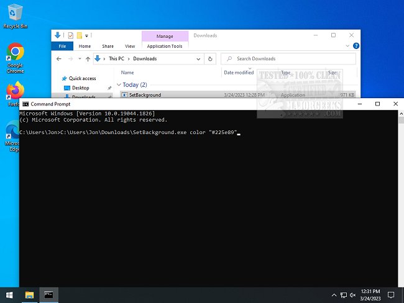Show hidden system tray icons
This screenshot has width=404, height=303.
click(x=334, y=295)
